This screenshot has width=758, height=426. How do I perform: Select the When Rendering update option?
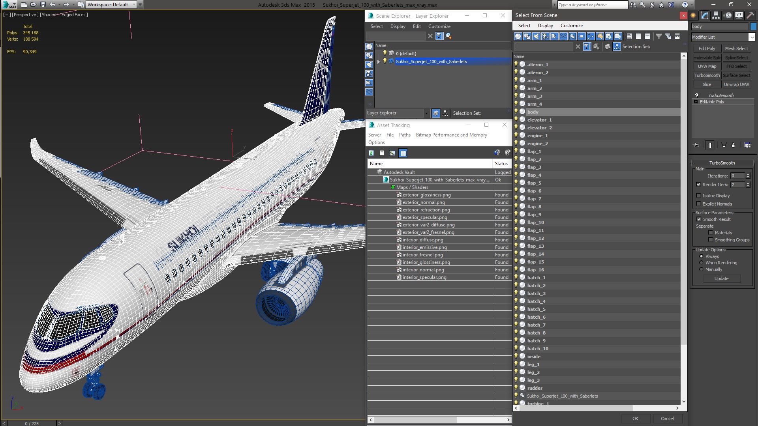coord(701,263)
